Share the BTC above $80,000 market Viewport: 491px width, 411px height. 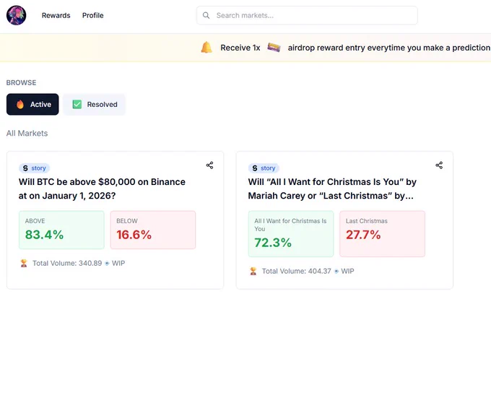coord(210,165)
